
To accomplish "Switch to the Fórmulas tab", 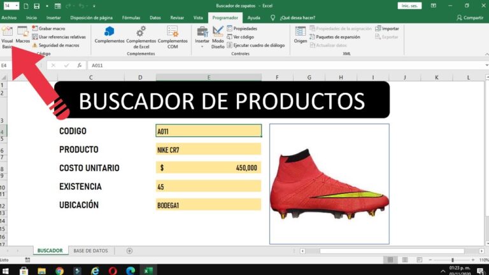I will pos(131,18).
